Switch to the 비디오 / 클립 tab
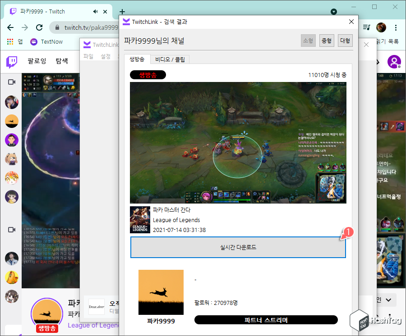 pyautogui.click(x=170, y=59)
